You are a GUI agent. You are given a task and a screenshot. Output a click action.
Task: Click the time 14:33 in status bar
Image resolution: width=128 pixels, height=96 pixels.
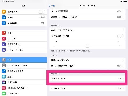click(3, 1)
